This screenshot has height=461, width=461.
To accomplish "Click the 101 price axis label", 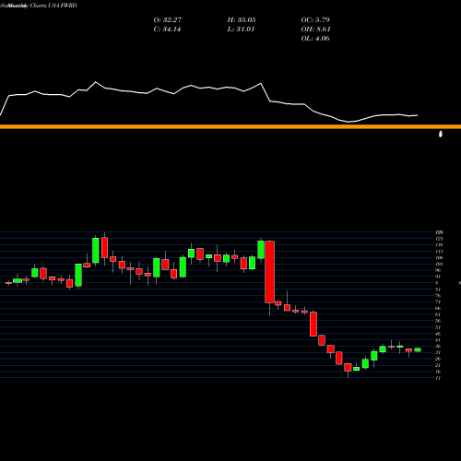I will point(439,264).
